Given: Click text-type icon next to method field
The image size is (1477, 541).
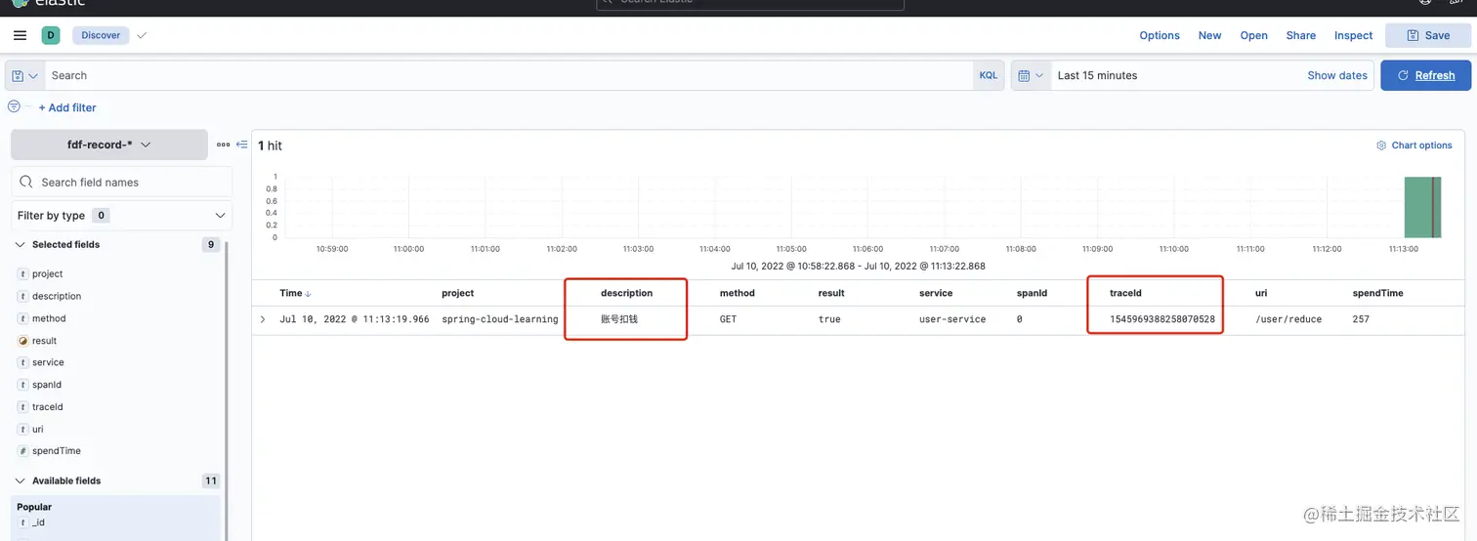Looking at the screenshot, I should point(23,318).
